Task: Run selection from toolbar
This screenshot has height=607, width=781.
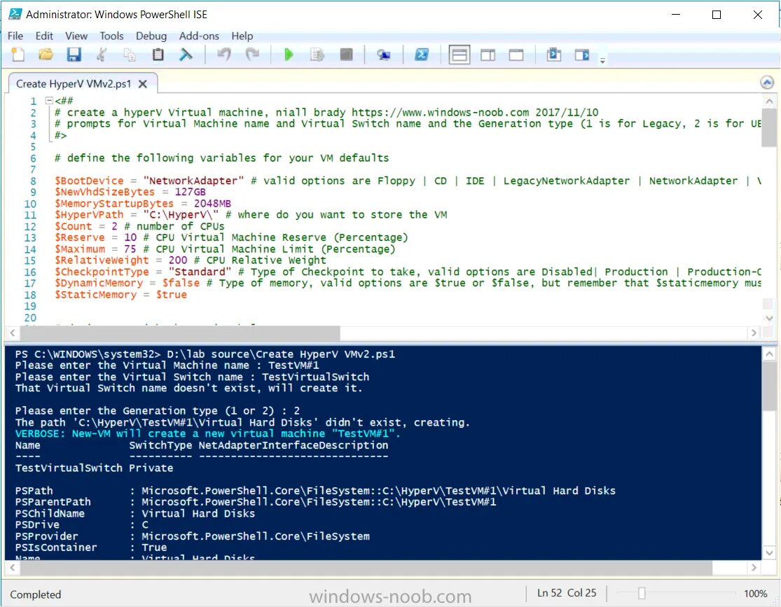Action: point(317,55)
